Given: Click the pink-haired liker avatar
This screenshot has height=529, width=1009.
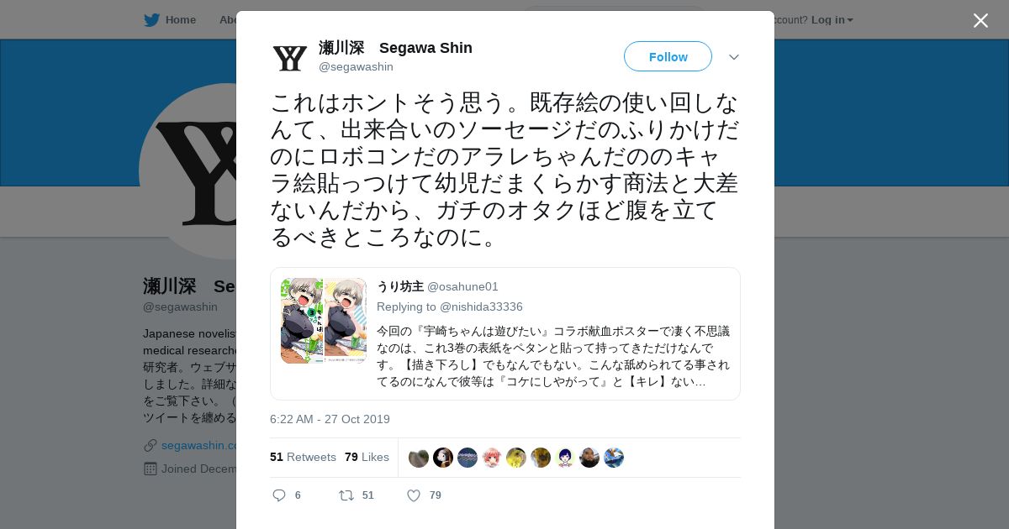Looking at the screenshot, I should [x=492, y=458].
